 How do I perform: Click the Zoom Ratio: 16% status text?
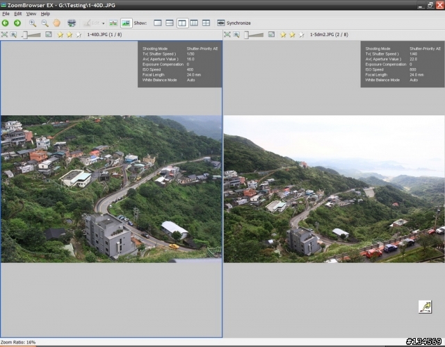[18, 342]
